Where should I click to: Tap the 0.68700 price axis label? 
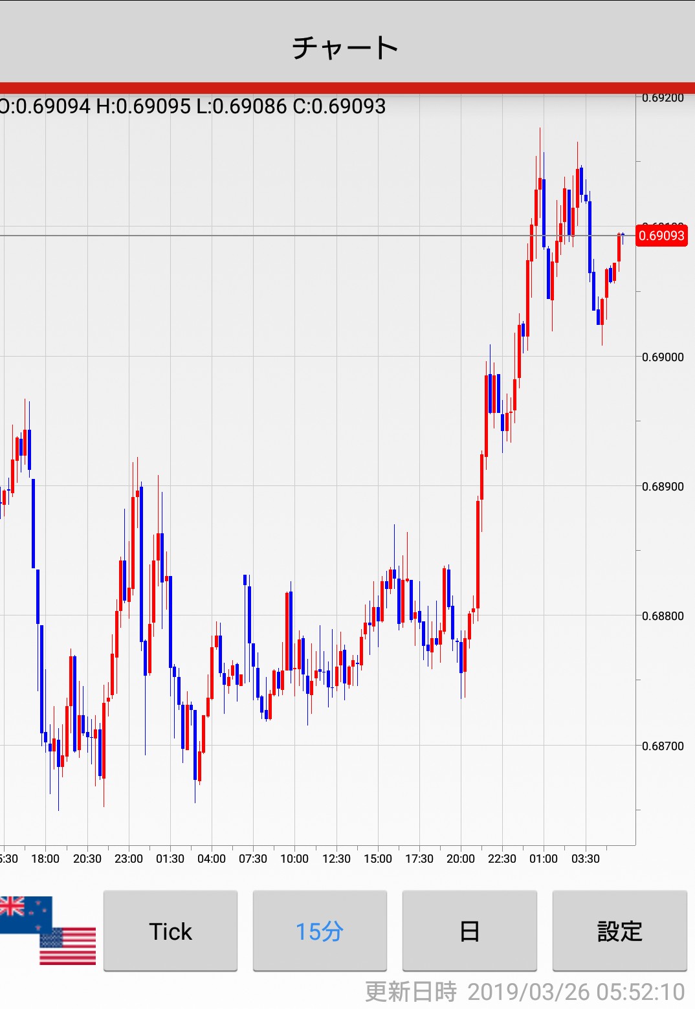pyautogui.click(x=663, y=746)
